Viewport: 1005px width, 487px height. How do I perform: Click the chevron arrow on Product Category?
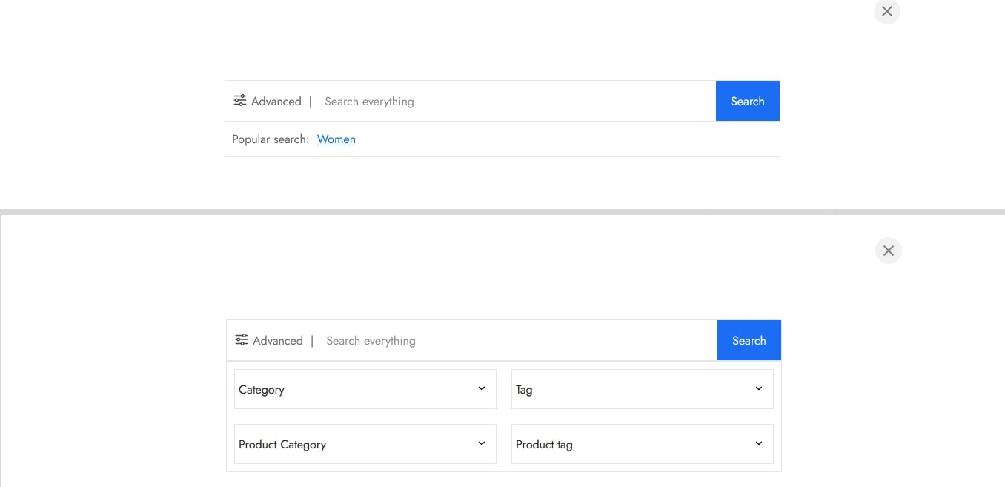[481, 444]
